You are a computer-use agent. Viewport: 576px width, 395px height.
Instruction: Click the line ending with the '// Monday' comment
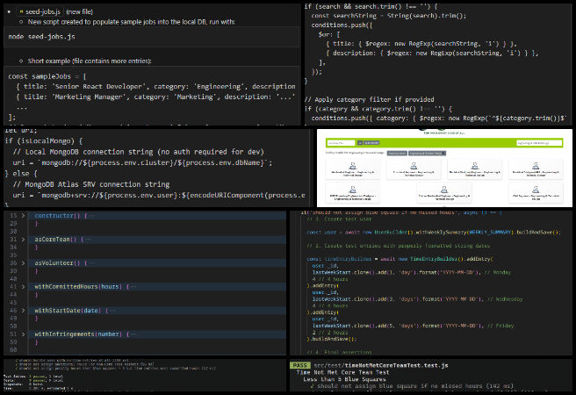tap(412, 272)
